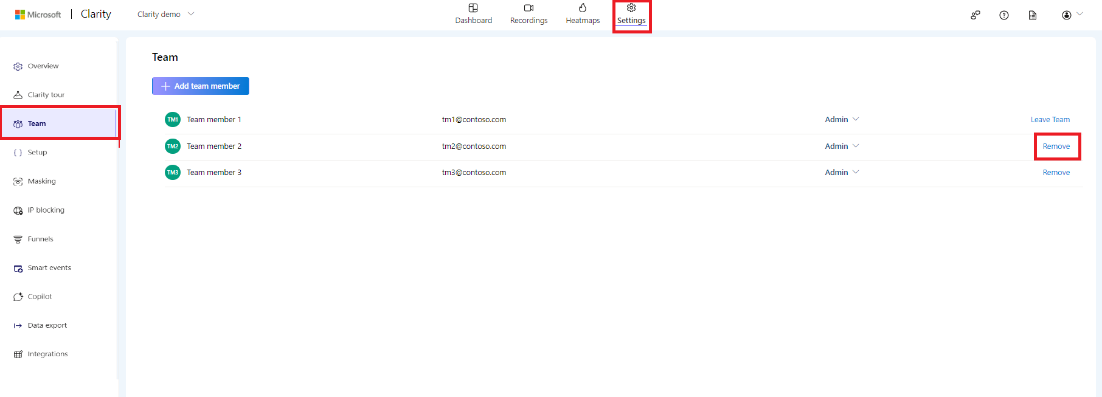Viewport: 1102px width, 397px height.
Task: Click the name Team member 1
Action: [x=214, y=120]
